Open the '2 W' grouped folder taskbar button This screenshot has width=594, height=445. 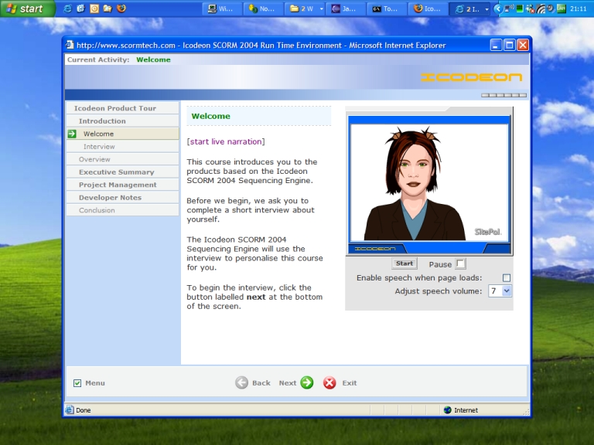pyautogui.click(x=305, y=8)
